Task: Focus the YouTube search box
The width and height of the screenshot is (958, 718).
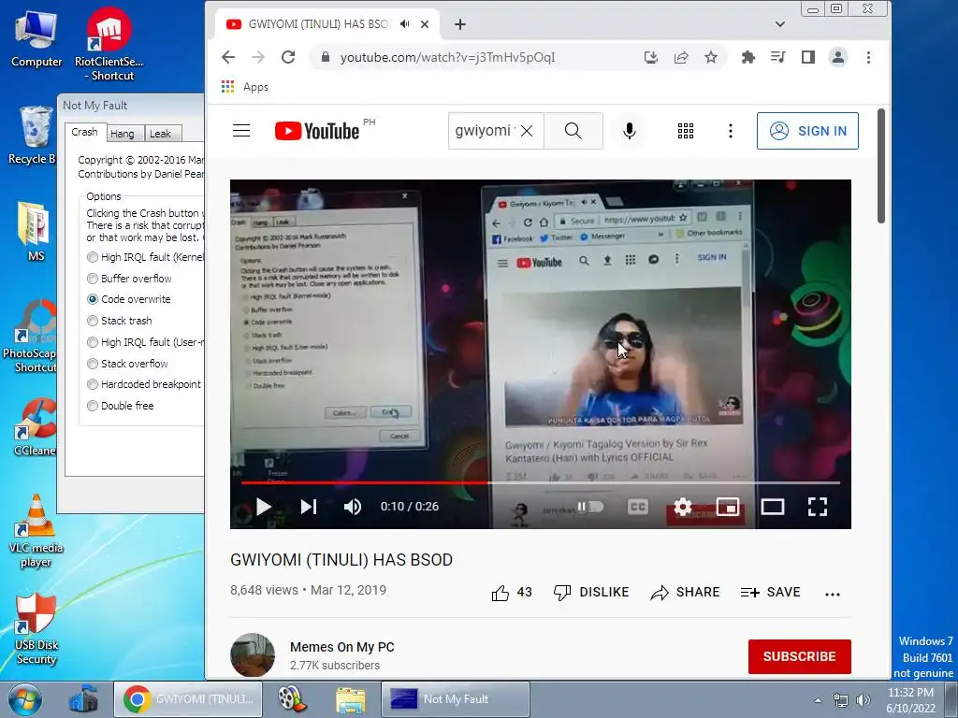Action: tap(485, 131)
